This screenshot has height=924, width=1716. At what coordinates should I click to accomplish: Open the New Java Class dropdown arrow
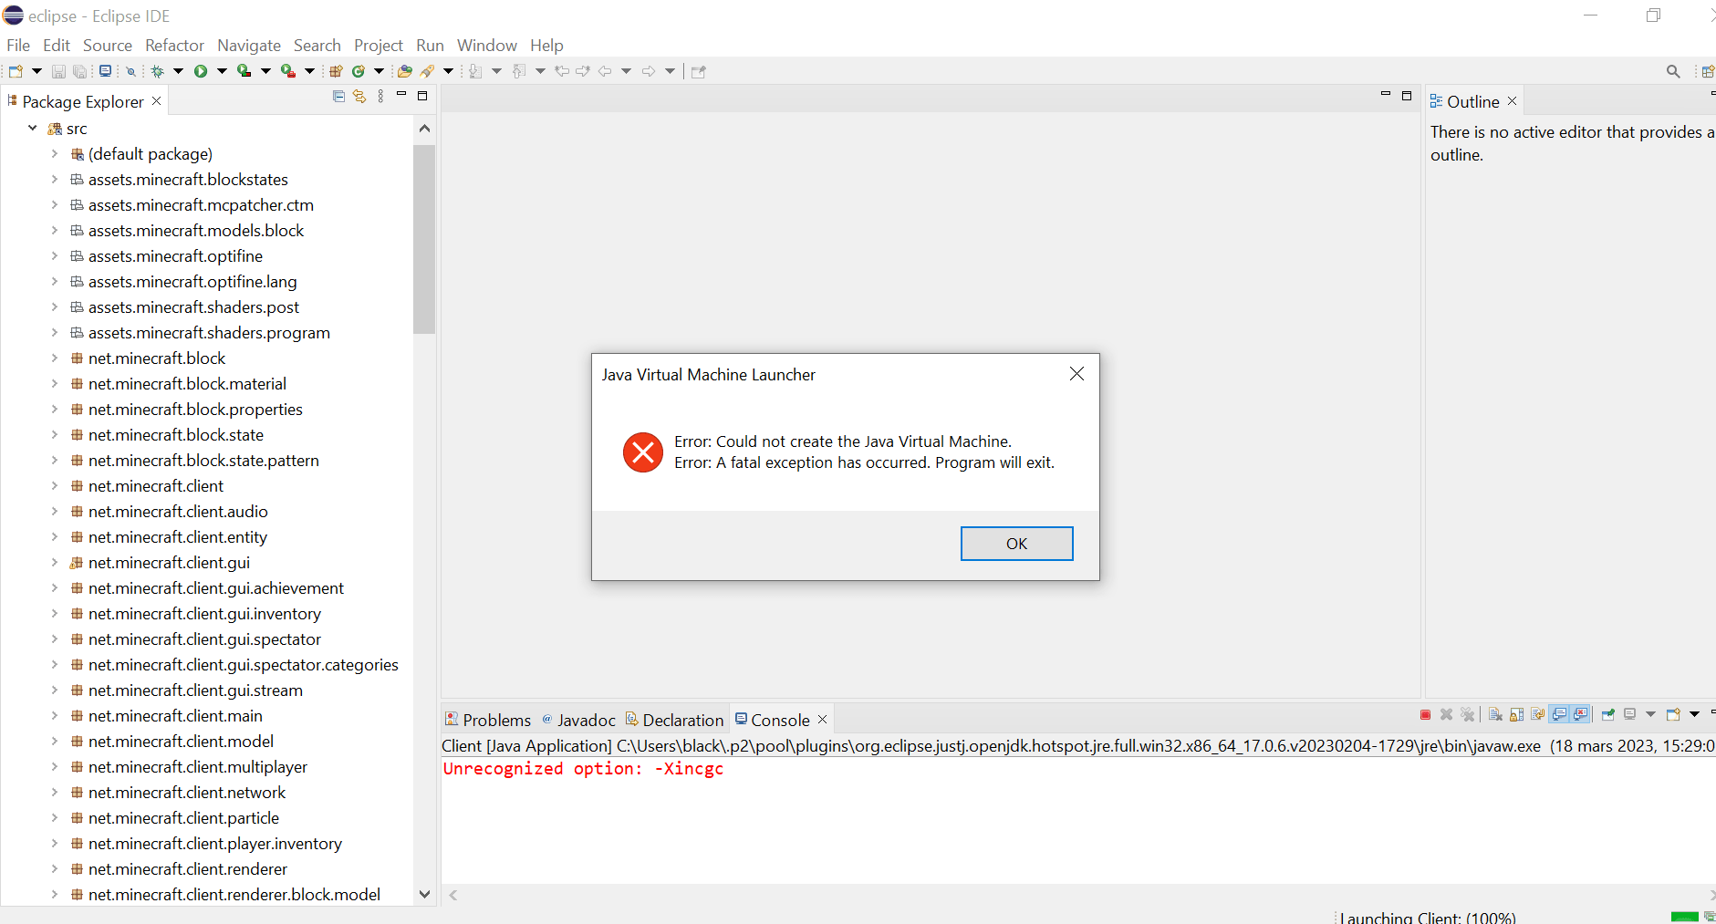click(379, 71)
